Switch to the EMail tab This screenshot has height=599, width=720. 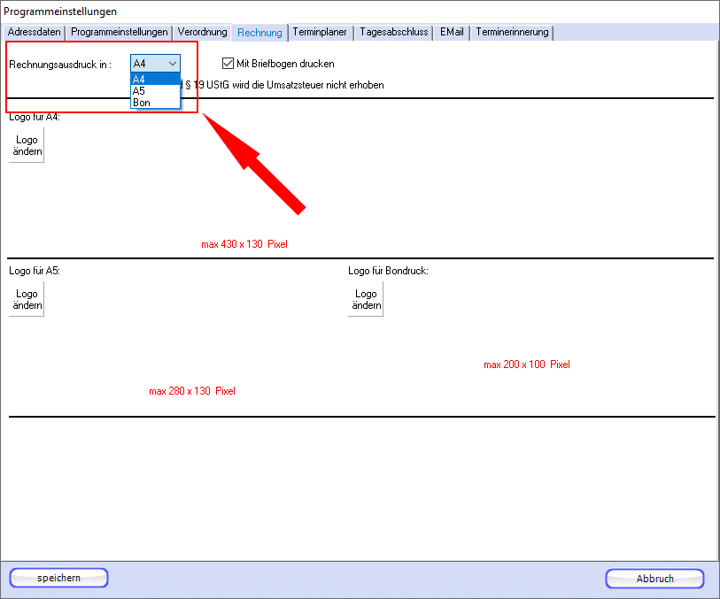[452, 33]
